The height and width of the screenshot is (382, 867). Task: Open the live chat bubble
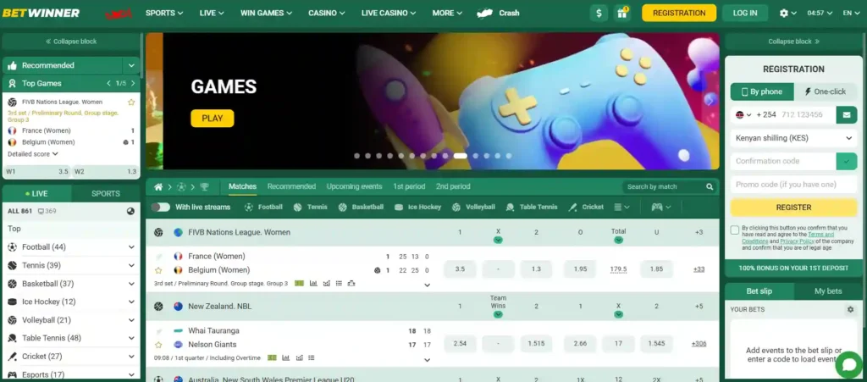849,364
